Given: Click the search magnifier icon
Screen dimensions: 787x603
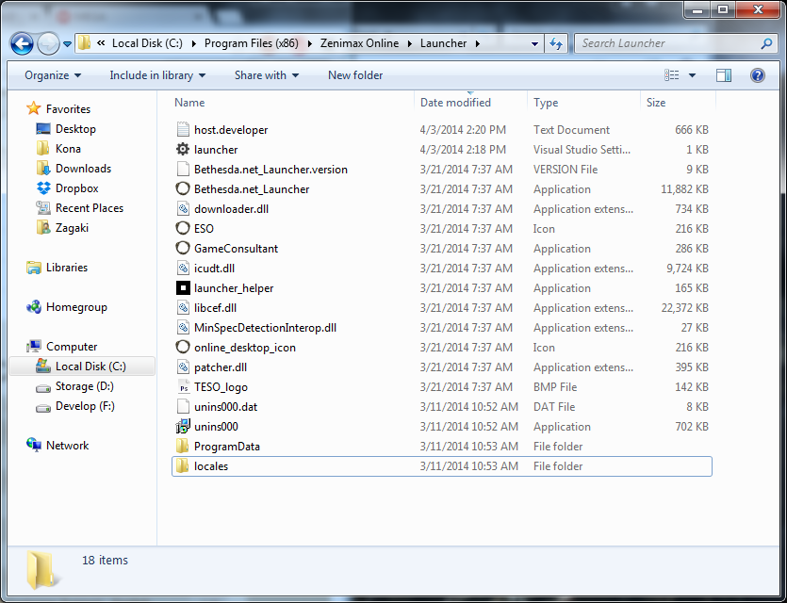Looking at the screenshot, I should point(766,43).
